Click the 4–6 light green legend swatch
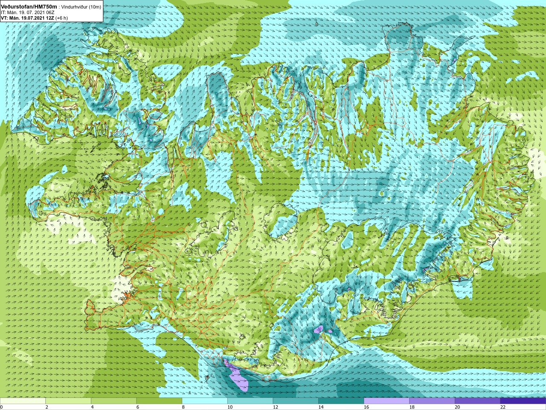Screen dimensions: 546x410 113,401
